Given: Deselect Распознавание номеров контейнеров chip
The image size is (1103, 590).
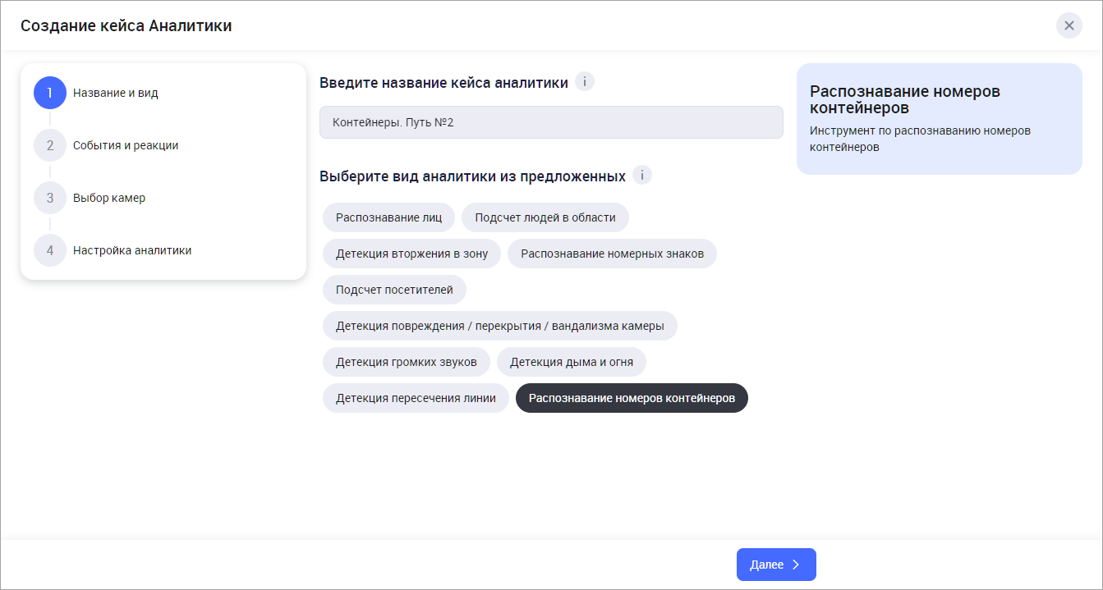Looking at the screenshot, I should pos(631,398).
